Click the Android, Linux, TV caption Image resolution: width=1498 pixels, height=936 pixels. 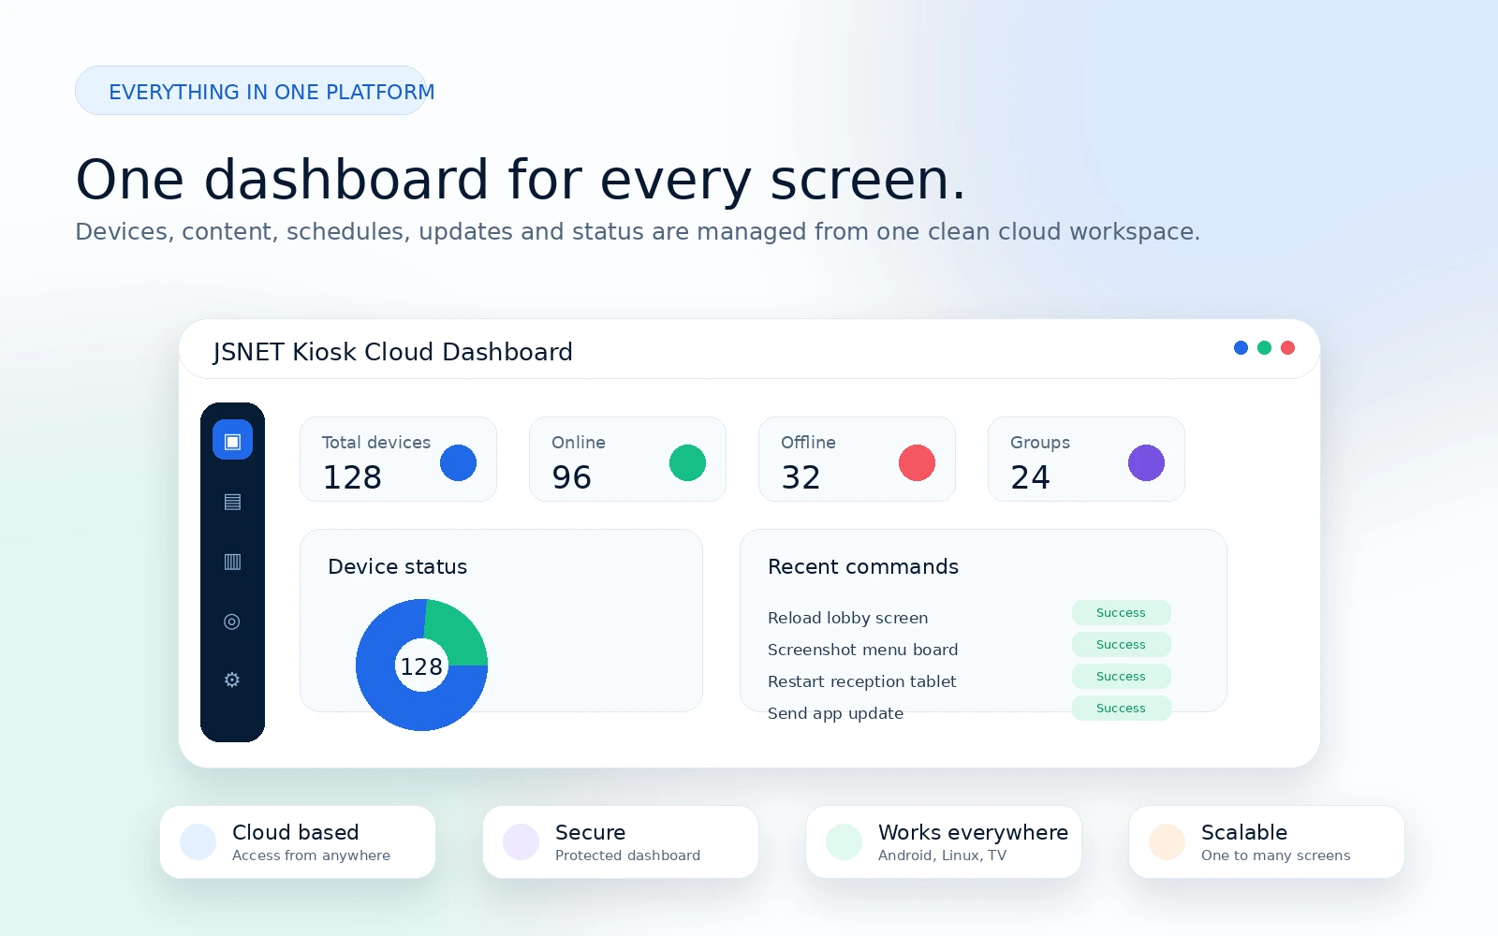pos(942,856)
